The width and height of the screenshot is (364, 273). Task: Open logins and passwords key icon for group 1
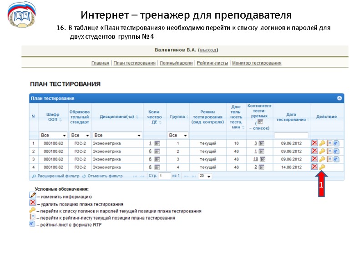click(x=322, y=143)
